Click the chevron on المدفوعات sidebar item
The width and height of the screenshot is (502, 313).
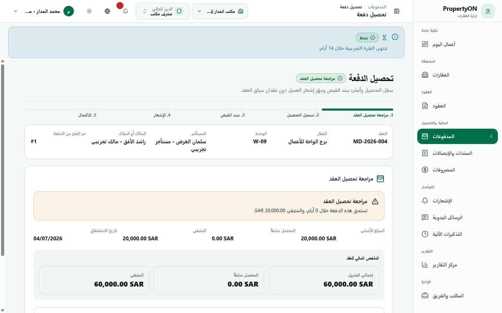coord(491,136)
